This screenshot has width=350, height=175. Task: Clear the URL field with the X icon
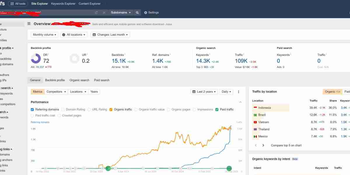pyautogui.click(x=104, y=13)
